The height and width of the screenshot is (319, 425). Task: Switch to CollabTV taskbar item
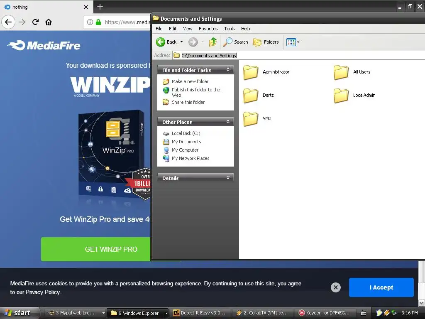click(x=263, y=313)
